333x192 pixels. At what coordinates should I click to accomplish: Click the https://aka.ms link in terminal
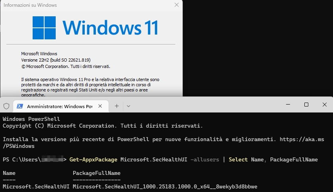[x=302, y=140]
